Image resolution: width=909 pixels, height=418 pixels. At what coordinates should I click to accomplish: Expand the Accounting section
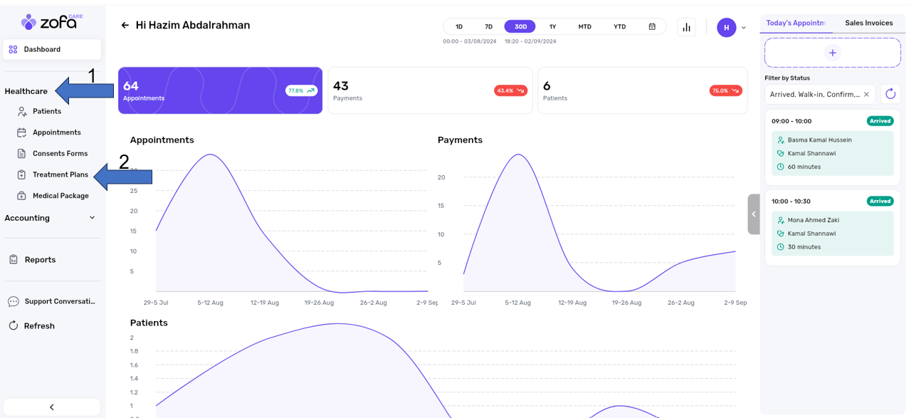click(92, 218)
